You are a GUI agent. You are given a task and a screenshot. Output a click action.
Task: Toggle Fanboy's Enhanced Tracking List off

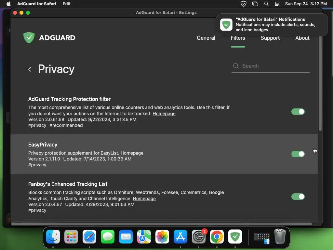pos(298,197)
